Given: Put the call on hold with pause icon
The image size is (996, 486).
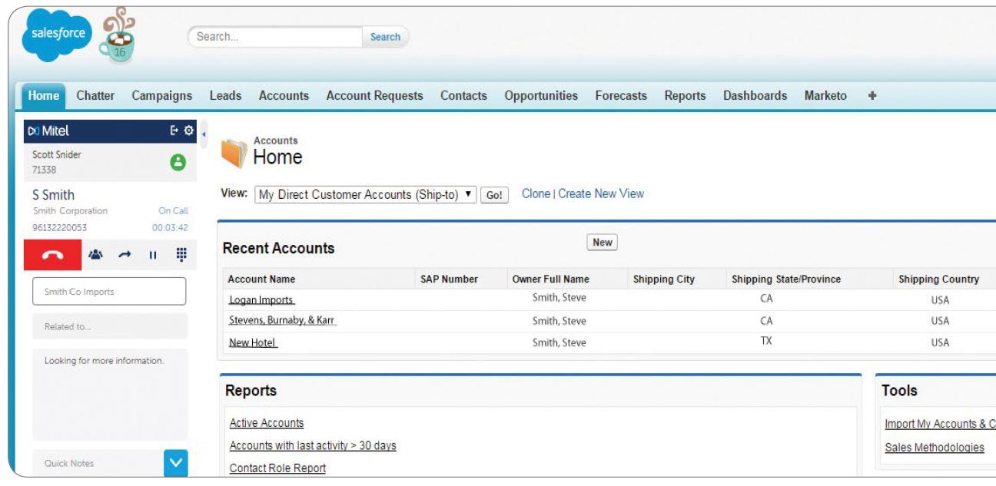Looking at the screenshot, I should [x=154, y=255].
